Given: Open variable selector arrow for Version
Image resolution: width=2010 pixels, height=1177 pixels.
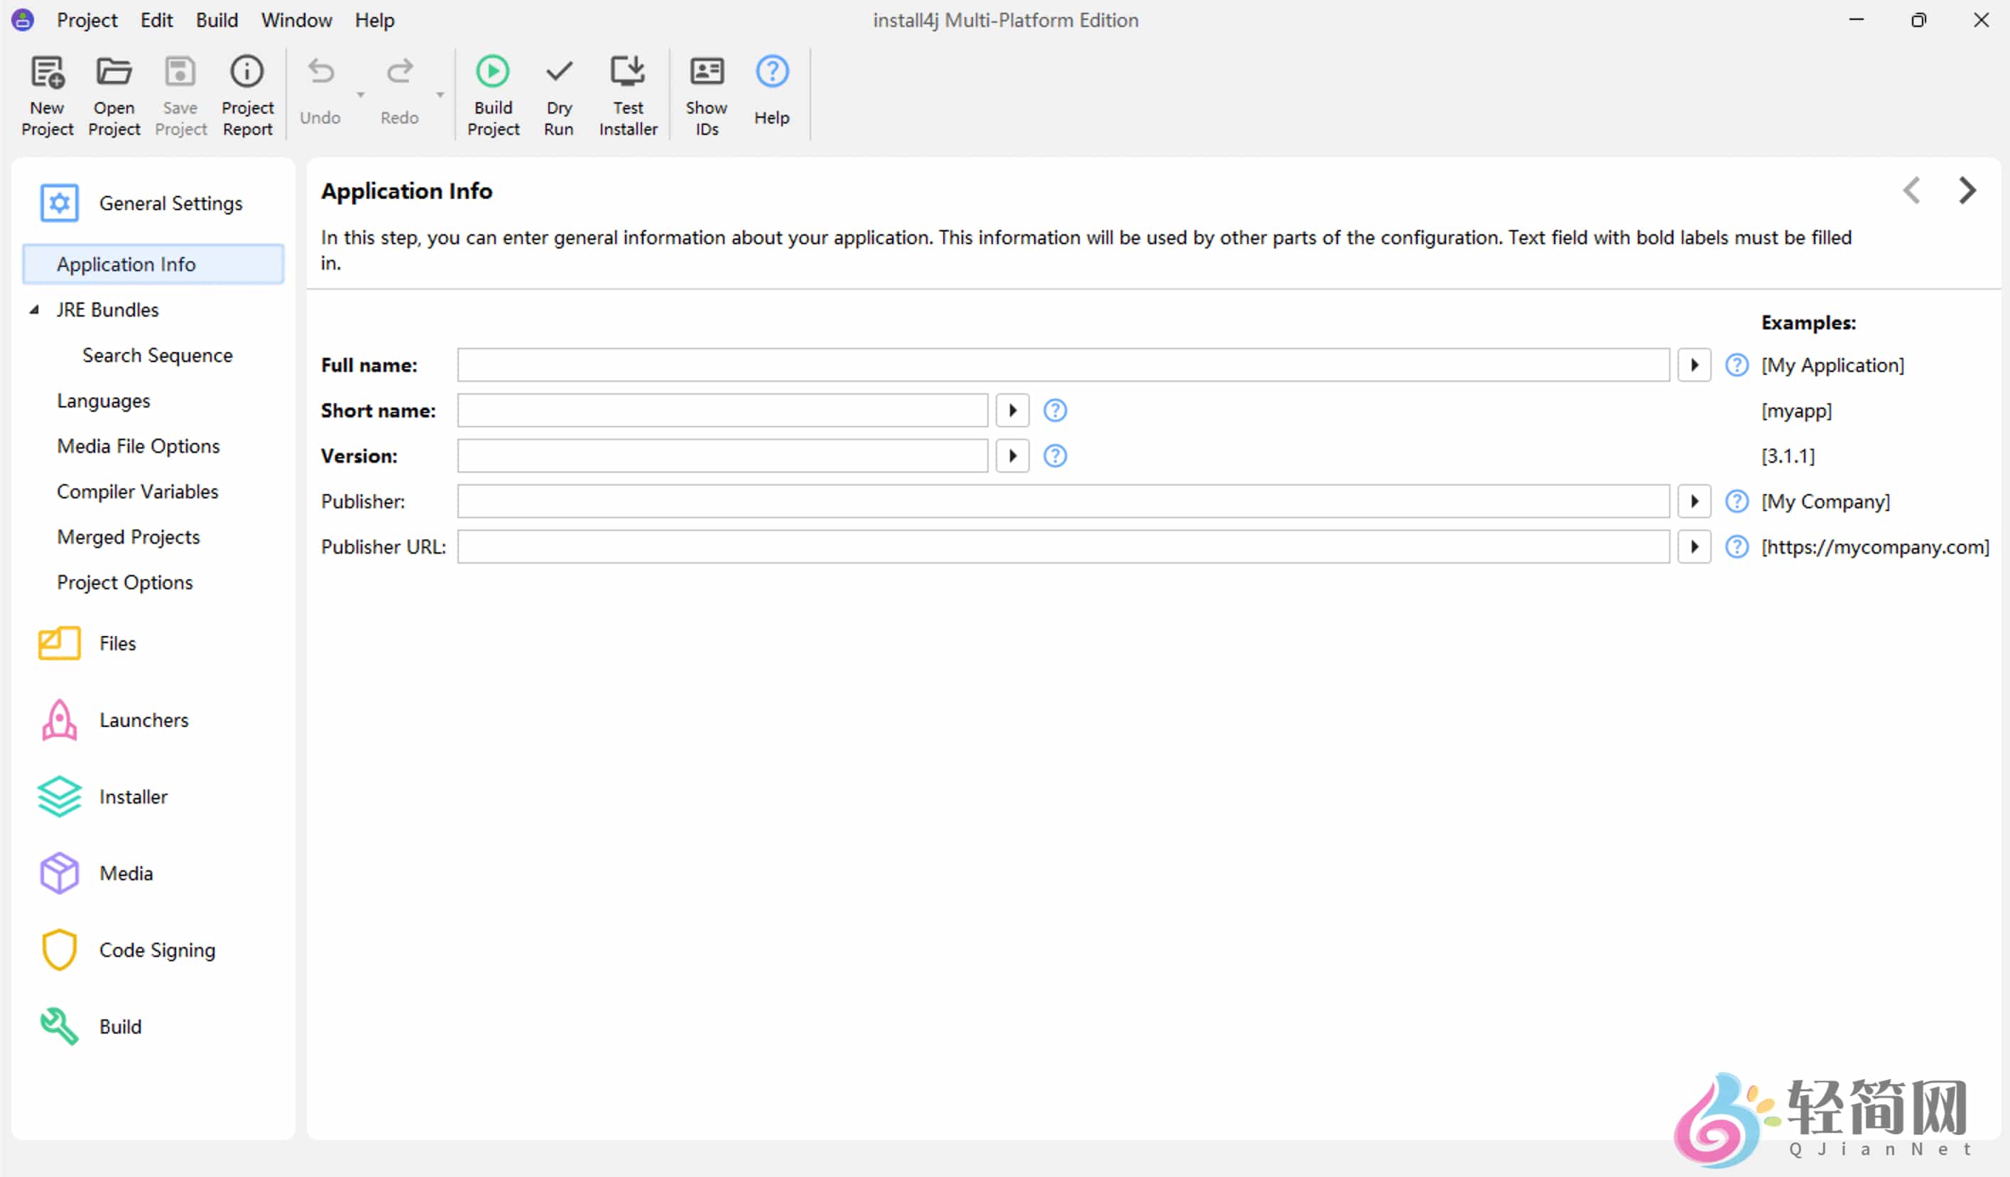Looking at the screenshot, I should pos(1012,456).
